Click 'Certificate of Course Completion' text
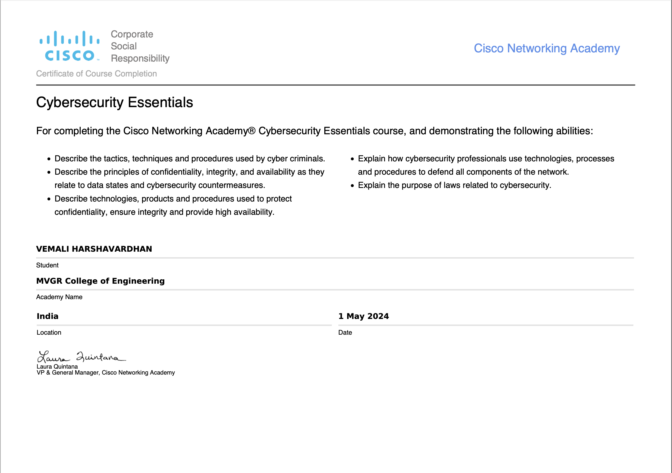Screen dimensions: 672x473 (96, 73)
